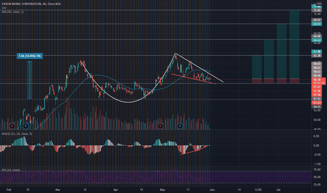The image size is (327, 193).
Task: Select the long position box reaching 69.97
Action: 281,54
